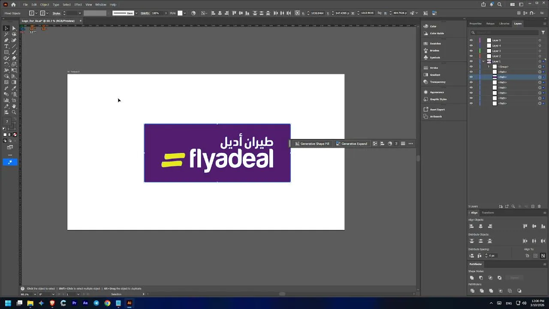Click the search icon in top bar

click(x=500, y=4)
